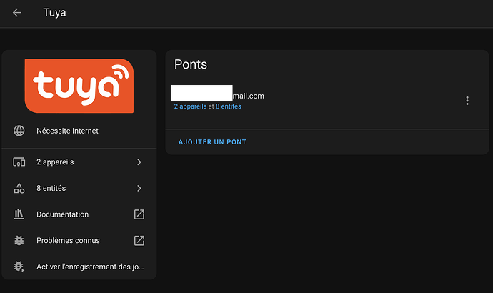Viewport: 493px width, 293px height.
Task: Follow the blue 2 appareils link under Ponts
Action: tap(190, 106)
